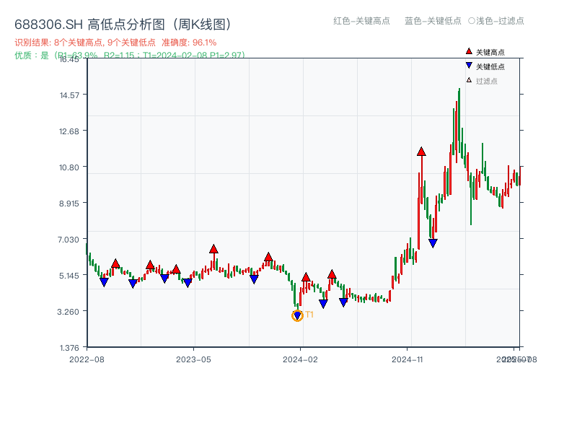This screenshot has width=577, height=433.
Task: Click the tall red marker near the 2024-11 surge
Action: point(422,152)
